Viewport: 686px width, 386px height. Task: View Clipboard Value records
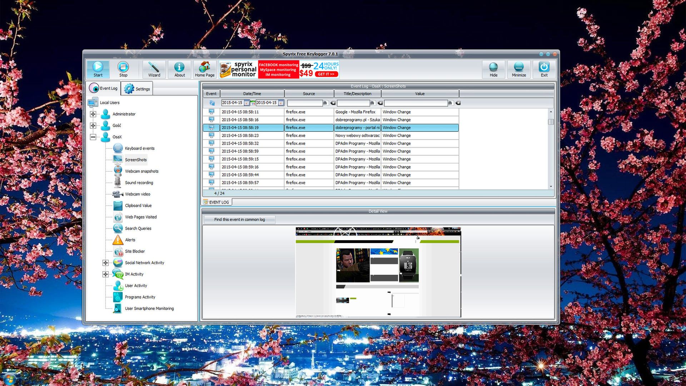138,206
